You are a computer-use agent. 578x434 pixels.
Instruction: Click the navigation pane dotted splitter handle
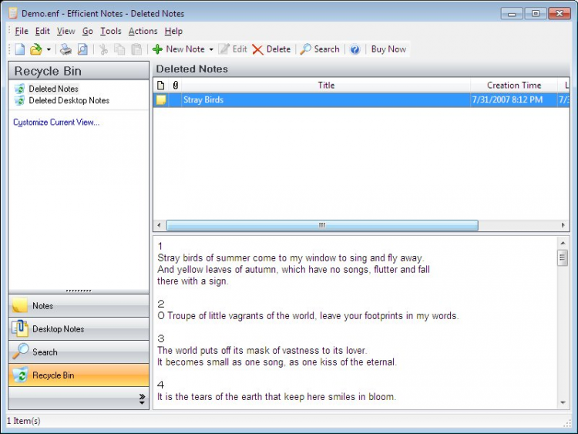point(79,291)
